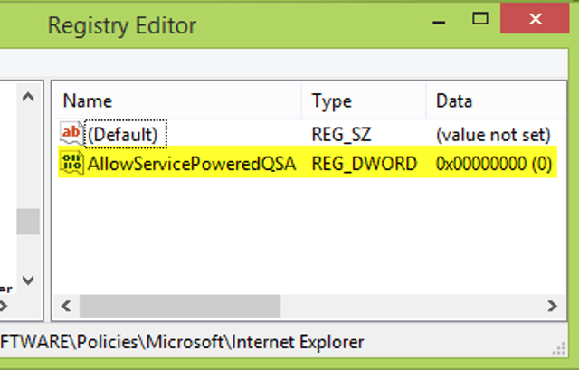This screenshot has height=370, width=579.
Task: Sort values by Type column header
Action: coord(364,100)
